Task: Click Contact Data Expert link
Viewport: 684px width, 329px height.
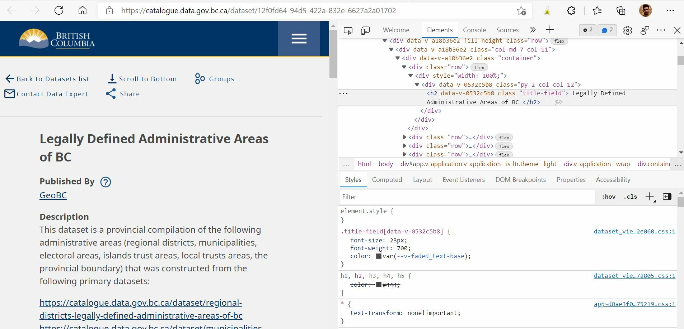Action: tap(46, 94)
